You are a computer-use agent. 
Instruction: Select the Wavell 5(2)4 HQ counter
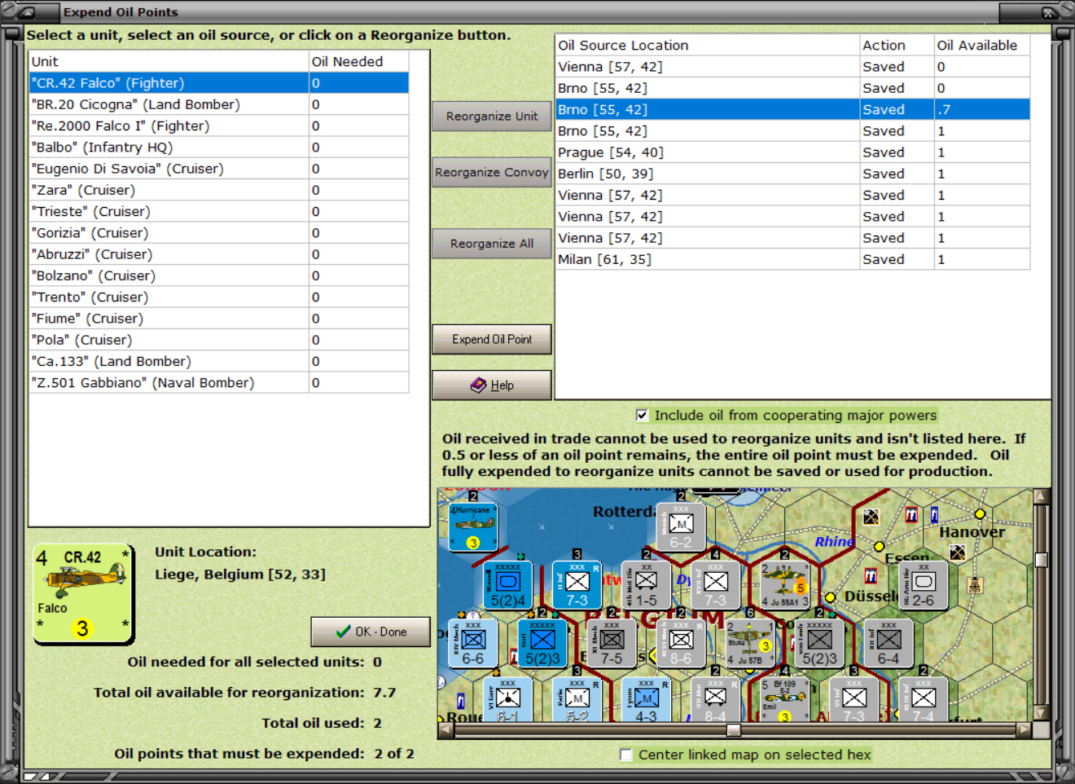(507, 585)
